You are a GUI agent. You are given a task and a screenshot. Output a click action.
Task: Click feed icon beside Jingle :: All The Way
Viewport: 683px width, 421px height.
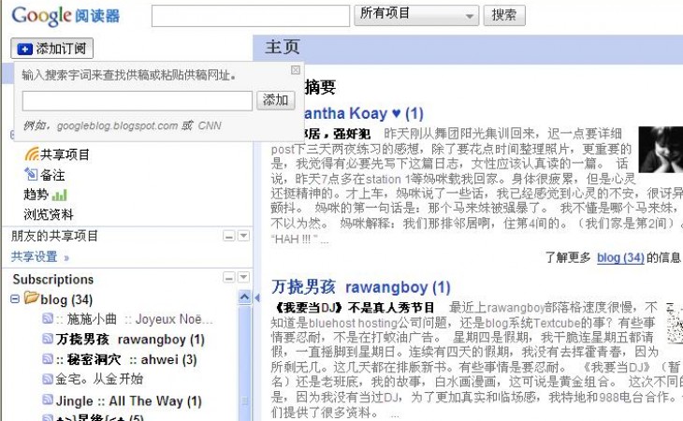48,399
